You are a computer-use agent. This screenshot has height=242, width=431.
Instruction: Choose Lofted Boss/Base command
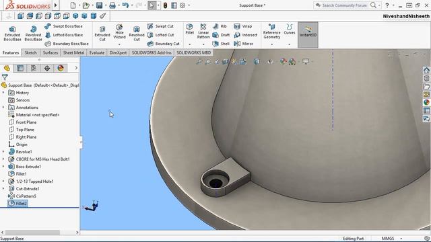64,35
